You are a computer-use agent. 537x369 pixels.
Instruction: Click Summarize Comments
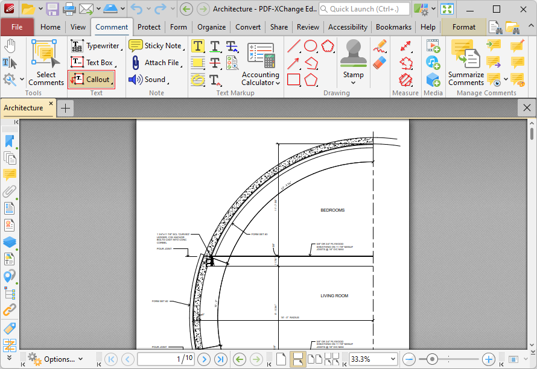pos(466,63)
